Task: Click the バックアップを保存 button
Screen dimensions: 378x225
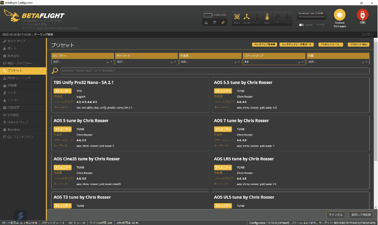Action: (x=265, y=44)
